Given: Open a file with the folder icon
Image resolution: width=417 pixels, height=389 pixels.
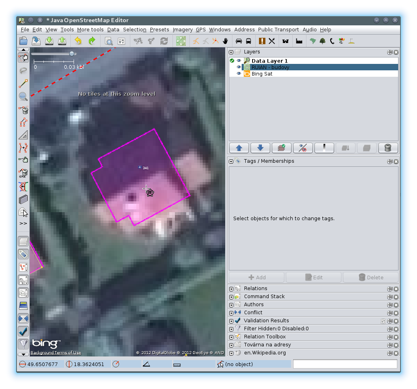Looking at the screenshot, I should [23, 41].
